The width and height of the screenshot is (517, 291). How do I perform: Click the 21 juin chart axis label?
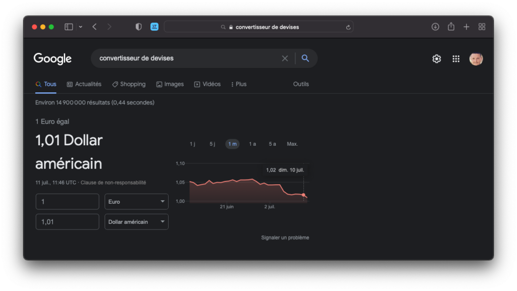point(227,207)
